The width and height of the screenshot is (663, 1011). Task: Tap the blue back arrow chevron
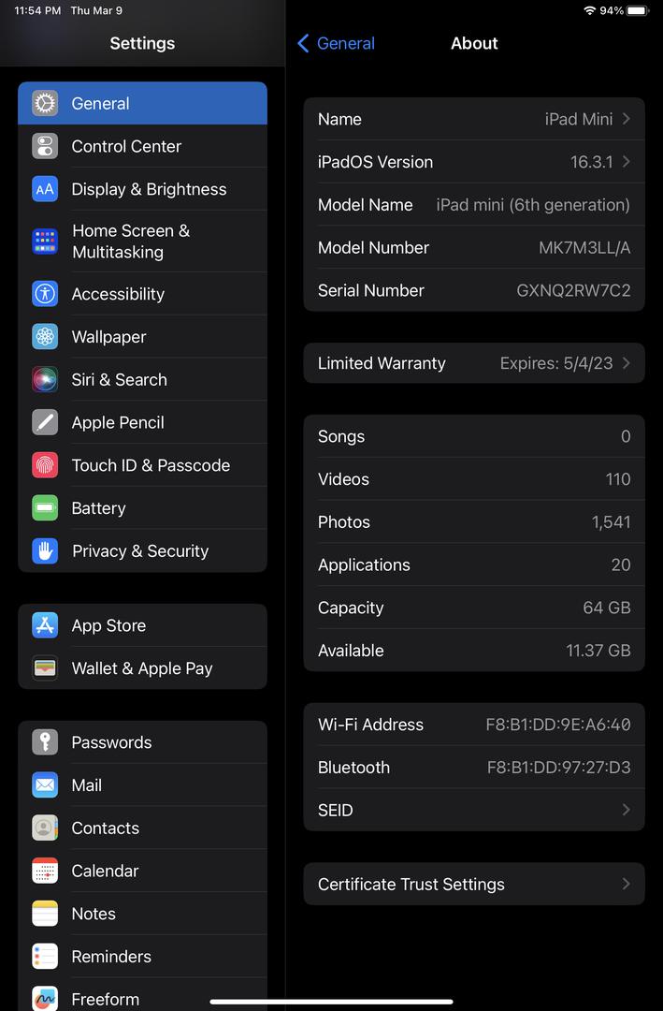pos(304,43)
